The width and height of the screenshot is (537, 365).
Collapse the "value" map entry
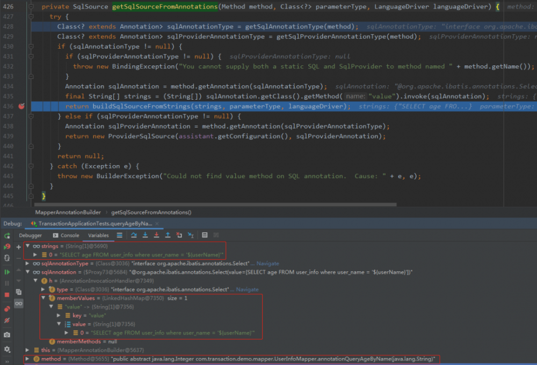(x=51, y=307)
